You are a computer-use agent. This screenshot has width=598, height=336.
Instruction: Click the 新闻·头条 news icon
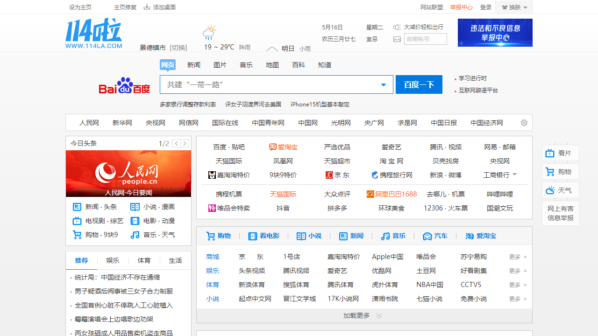coord(77,207)
